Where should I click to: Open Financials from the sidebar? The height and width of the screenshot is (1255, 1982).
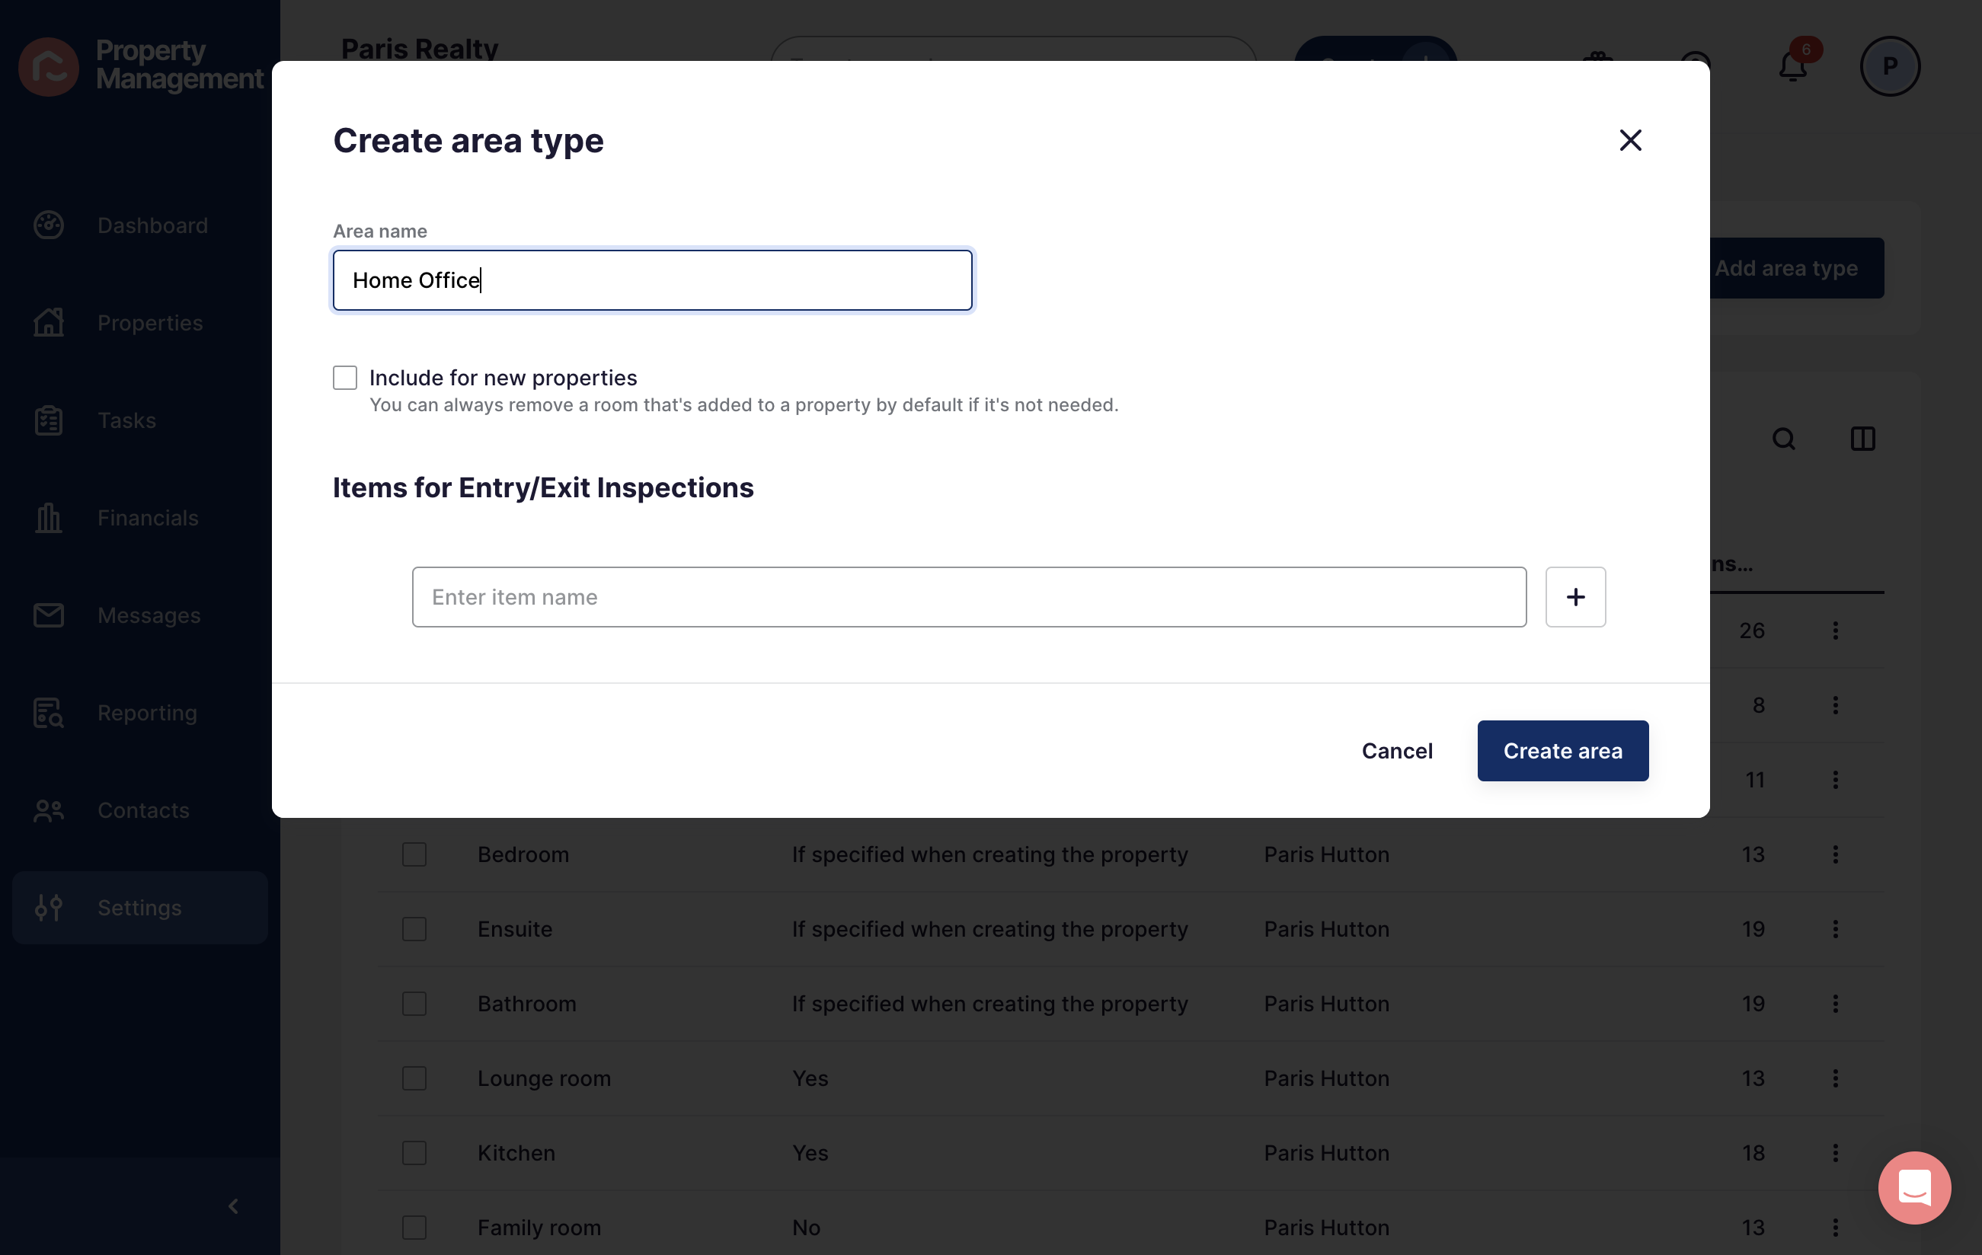140,518
